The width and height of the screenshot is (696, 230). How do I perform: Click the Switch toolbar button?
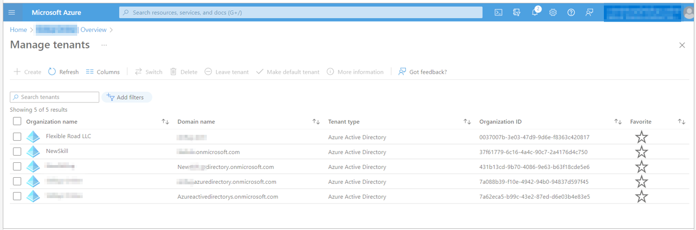pyautogui.click(x=148, y=72)
